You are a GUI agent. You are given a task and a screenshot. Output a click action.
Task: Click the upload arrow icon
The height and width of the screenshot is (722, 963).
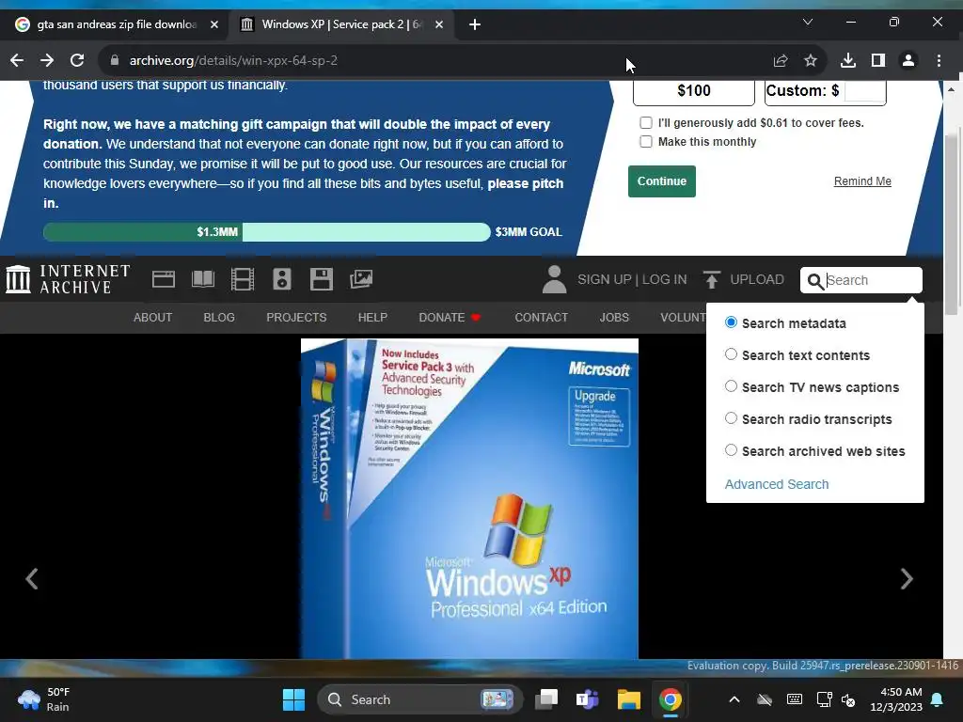point(711,279)
